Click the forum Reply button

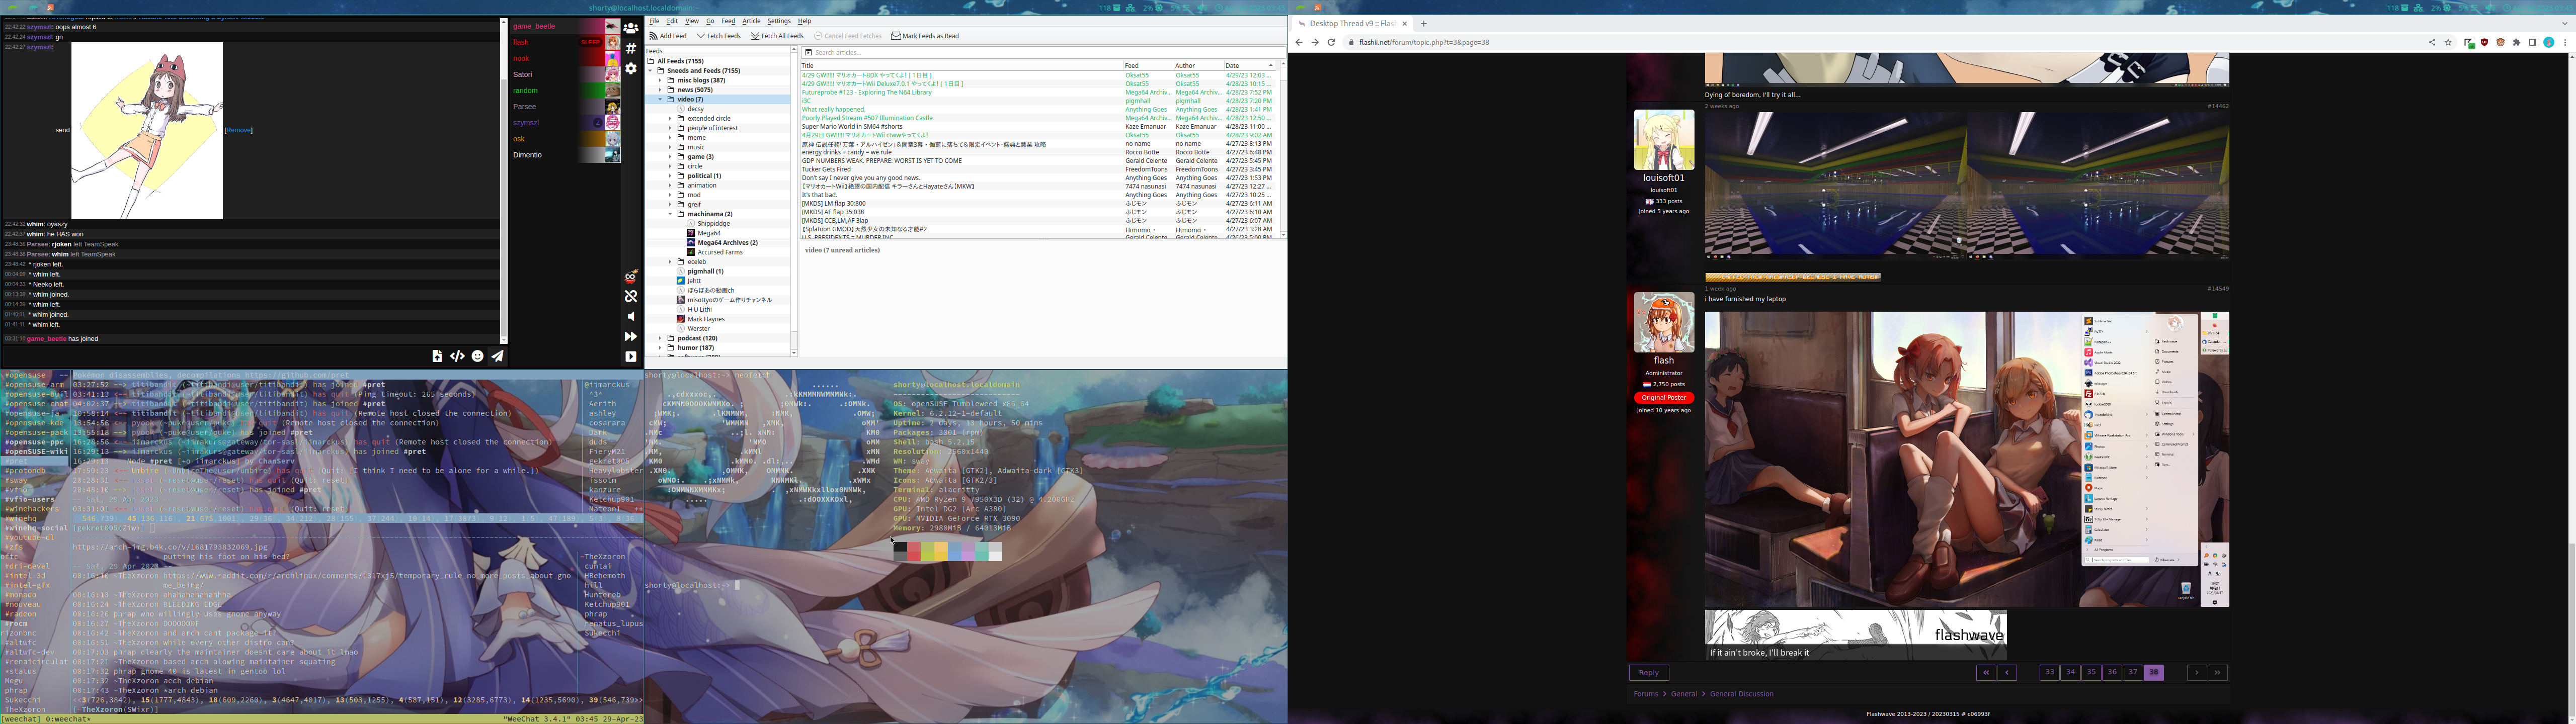(x=1649, y=672)
